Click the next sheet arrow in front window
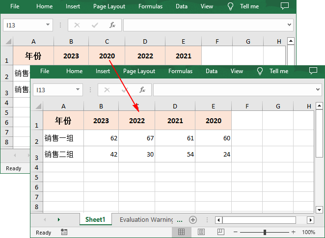The image size is (325, 238). [x=59, y=219]
